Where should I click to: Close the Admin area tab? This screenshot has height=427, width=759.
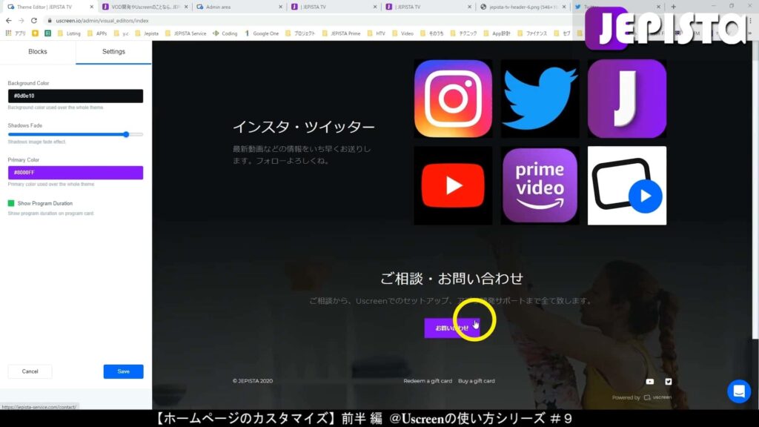tap(280, 7)
